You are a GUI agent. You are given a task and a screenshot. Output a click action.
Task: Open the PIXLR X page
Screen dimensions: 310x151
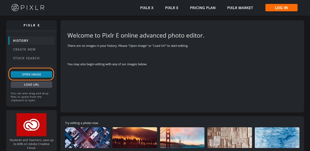(x=147, y=8)
